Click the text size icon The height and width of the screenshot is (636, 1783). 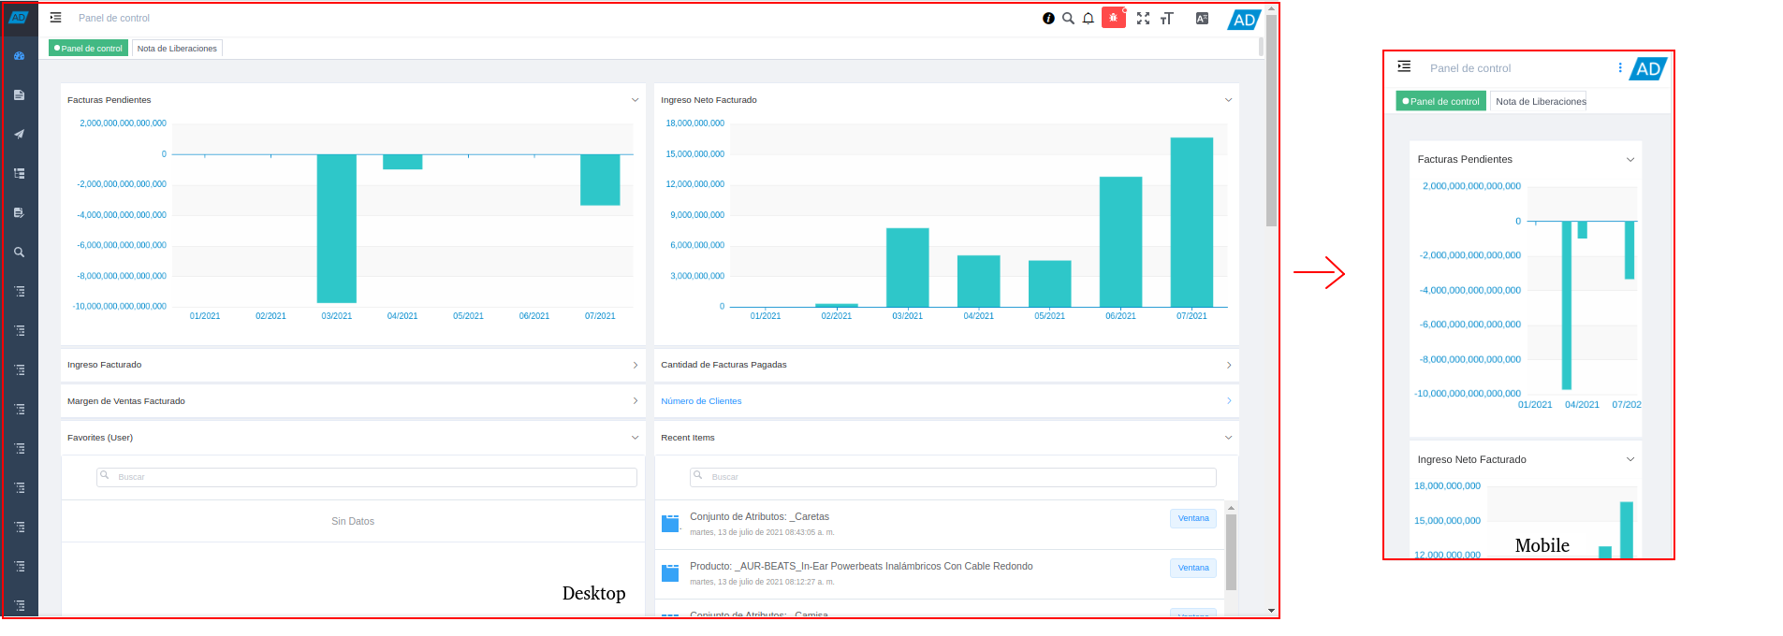tap(1166, 18)
